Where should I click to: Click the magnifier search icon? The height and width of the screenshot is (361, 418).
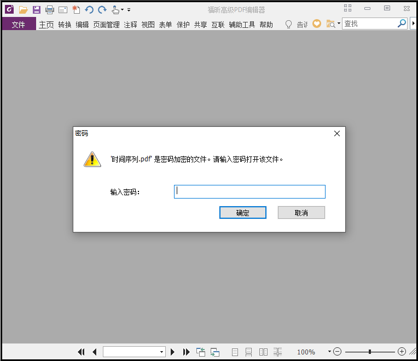(402, 24)
